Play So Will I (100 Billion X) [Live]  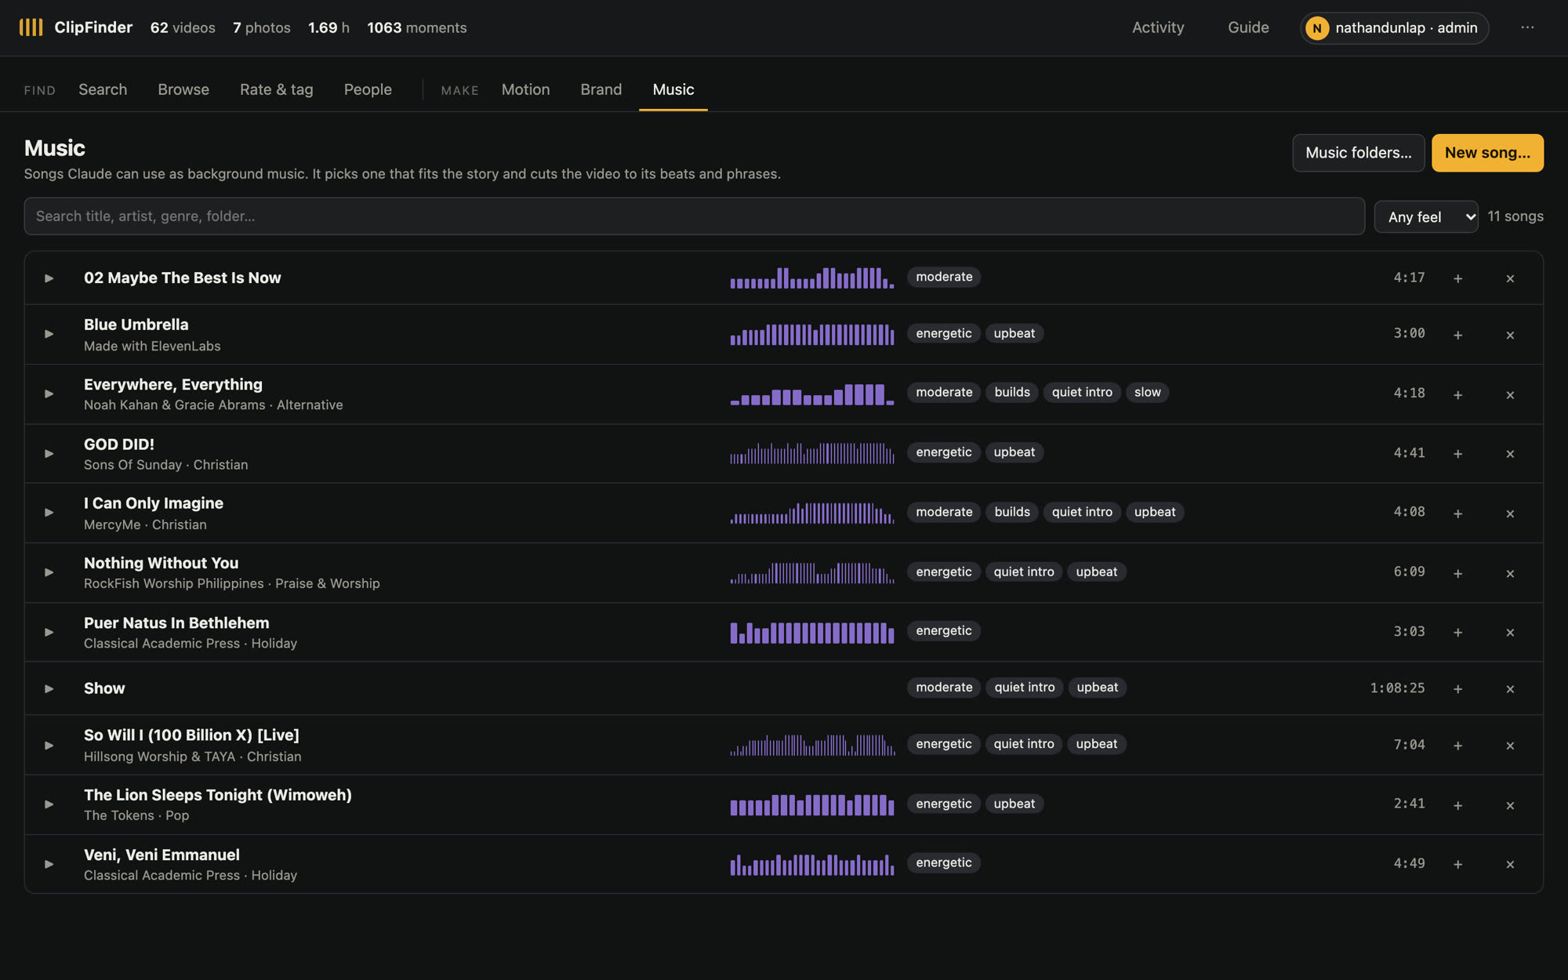49,746
